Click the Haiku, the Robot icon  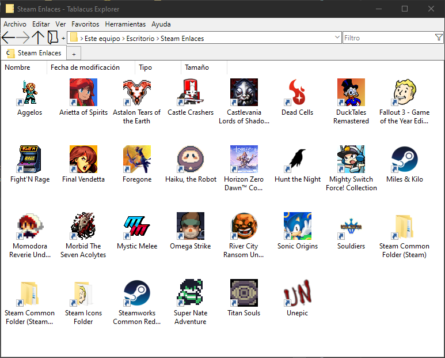coord(191,159)
